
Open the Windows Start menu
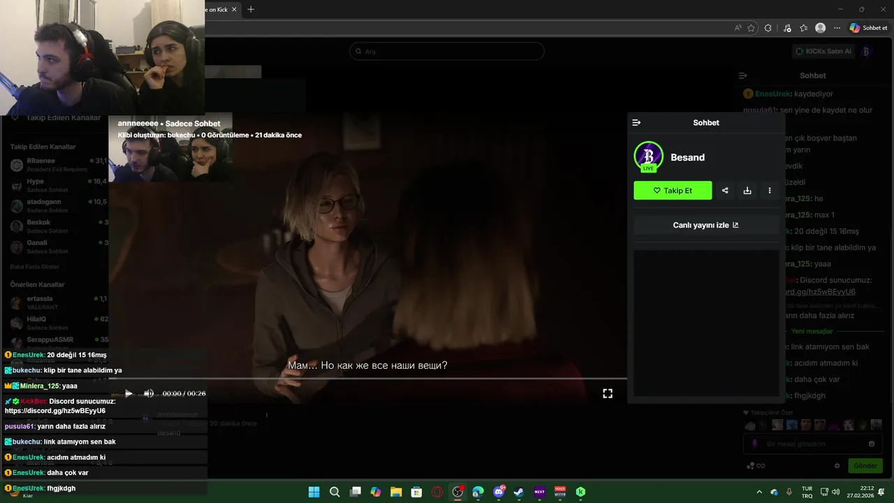[x=314, y=492]
